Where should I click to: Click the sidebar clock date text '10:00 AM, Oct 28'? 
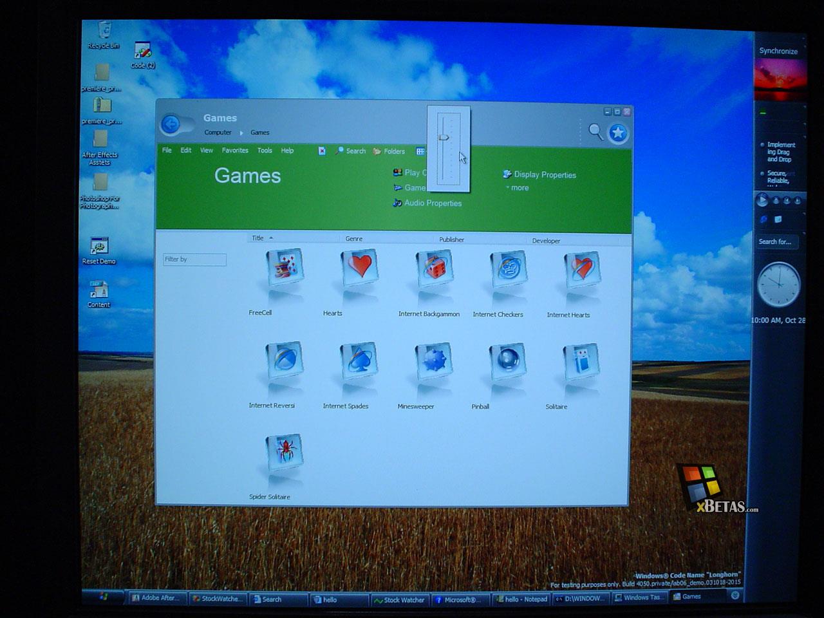point(778,320)
